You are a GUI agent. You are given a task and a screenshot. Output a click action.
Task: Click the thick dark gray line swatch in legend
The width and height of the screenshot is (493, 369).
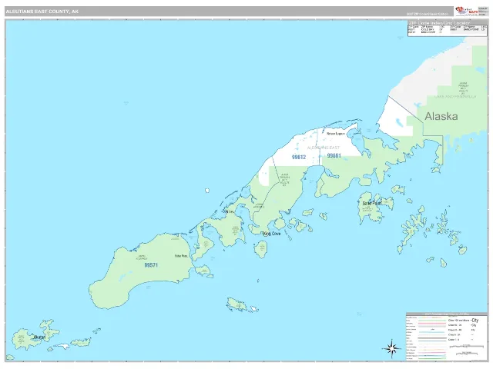tap(432, 338)
